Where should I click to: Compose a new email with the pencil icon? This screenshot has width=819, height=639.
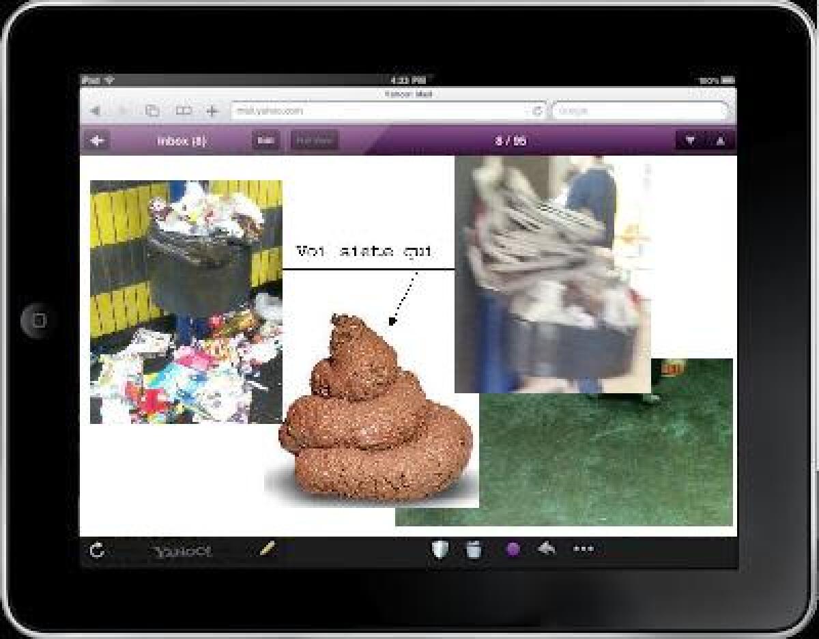(268, 549)
